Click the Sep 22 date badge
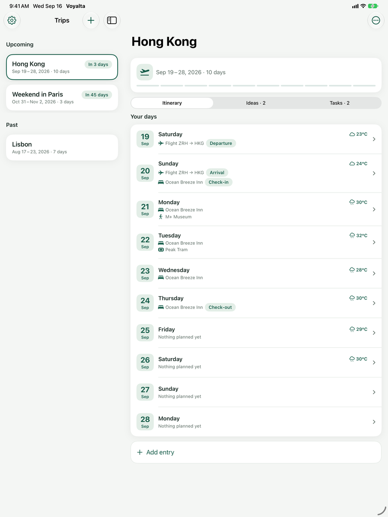The width and height of the screenshot is (388, 517). [145, 242]
